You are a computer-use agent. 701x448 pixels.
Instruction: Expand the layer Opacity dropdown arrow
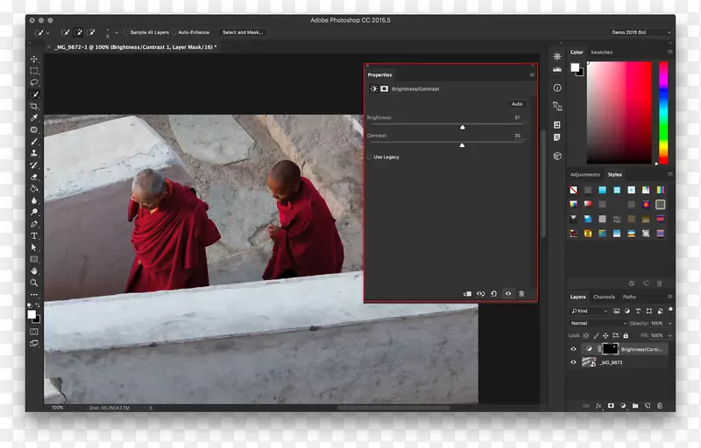pos(669,323)
